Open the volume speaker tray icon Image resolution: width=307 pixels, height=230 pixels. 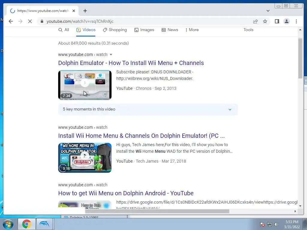276,224
